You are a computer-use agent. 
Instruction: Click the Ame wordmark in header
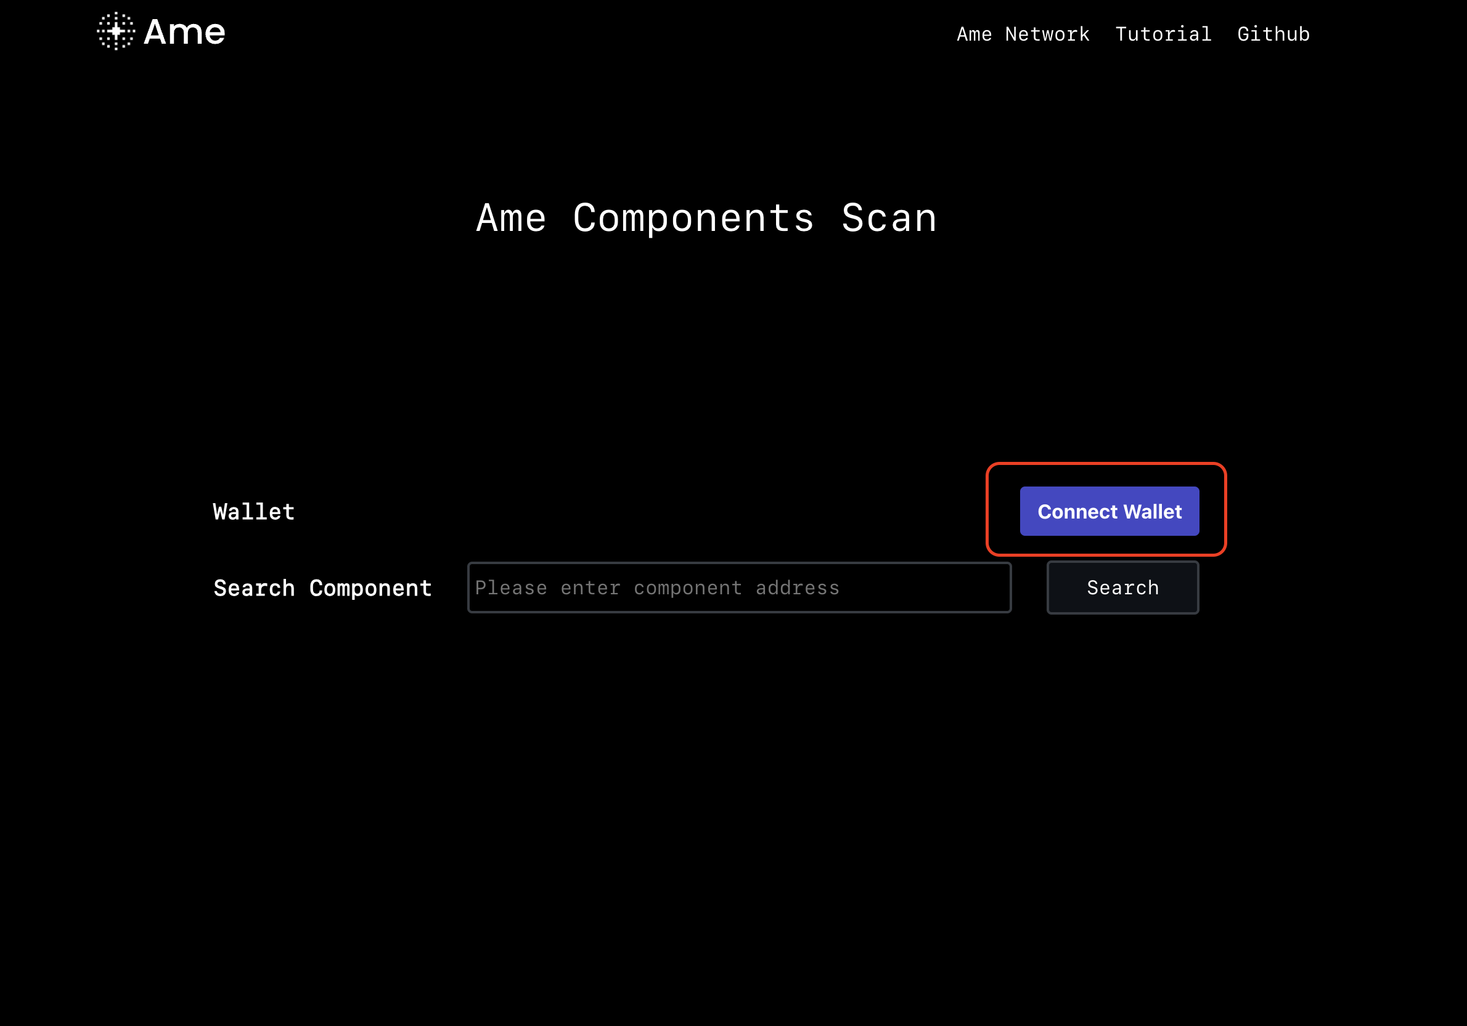184,32
